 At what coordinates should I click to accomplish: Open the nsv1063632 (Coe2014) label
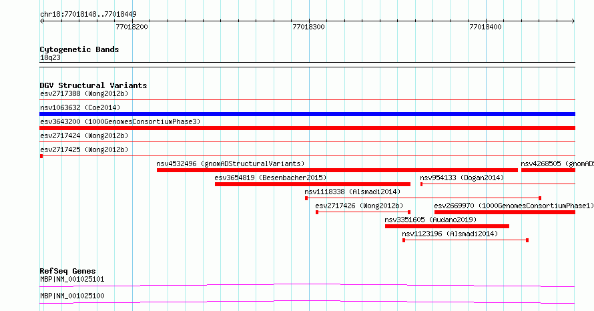[x=80, y=107]
